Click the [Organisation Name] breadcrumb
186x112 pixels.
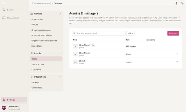point(42,3)
